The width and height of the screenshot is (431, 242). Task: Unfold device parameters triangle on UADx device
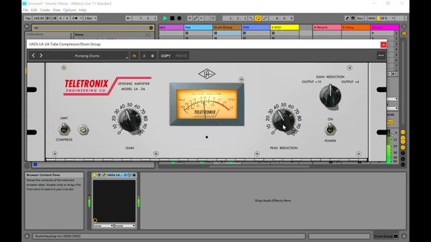[x=99, y=175]
